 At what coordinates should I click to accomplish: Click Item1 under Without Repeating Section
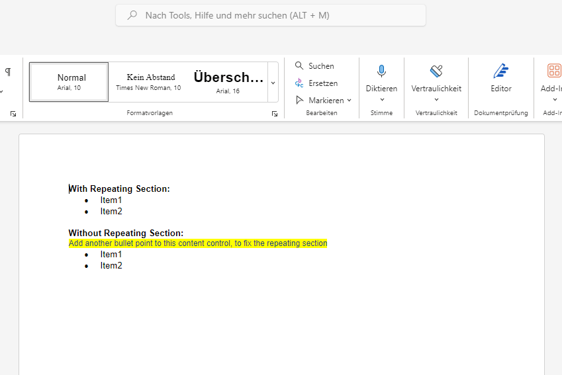pos(111,254)
